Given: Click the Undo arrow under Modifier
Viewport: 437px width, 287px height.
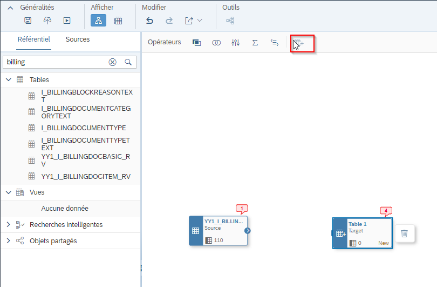Looking at the screenshot, I should [150, 21].
